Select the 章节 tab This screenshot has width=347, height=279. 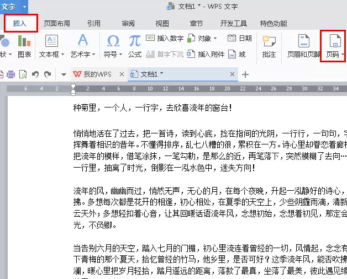196,23
